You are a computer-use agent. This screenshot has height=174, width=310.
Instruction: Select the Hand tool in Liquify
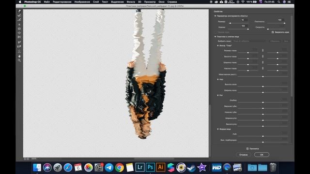coord(19,56)
